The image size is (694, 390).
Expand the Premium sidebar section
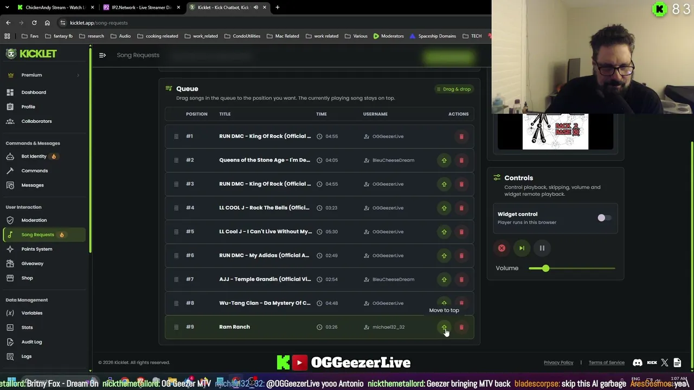click(x=43, y=75)
